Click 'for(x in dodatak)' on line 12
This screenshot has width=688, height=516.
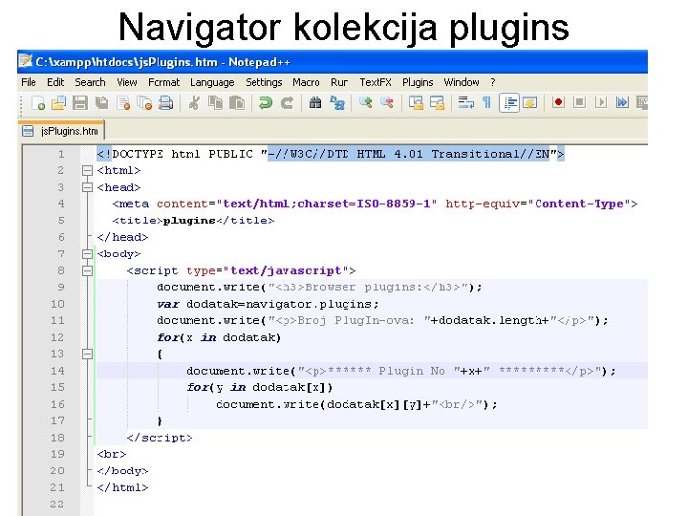219,337
